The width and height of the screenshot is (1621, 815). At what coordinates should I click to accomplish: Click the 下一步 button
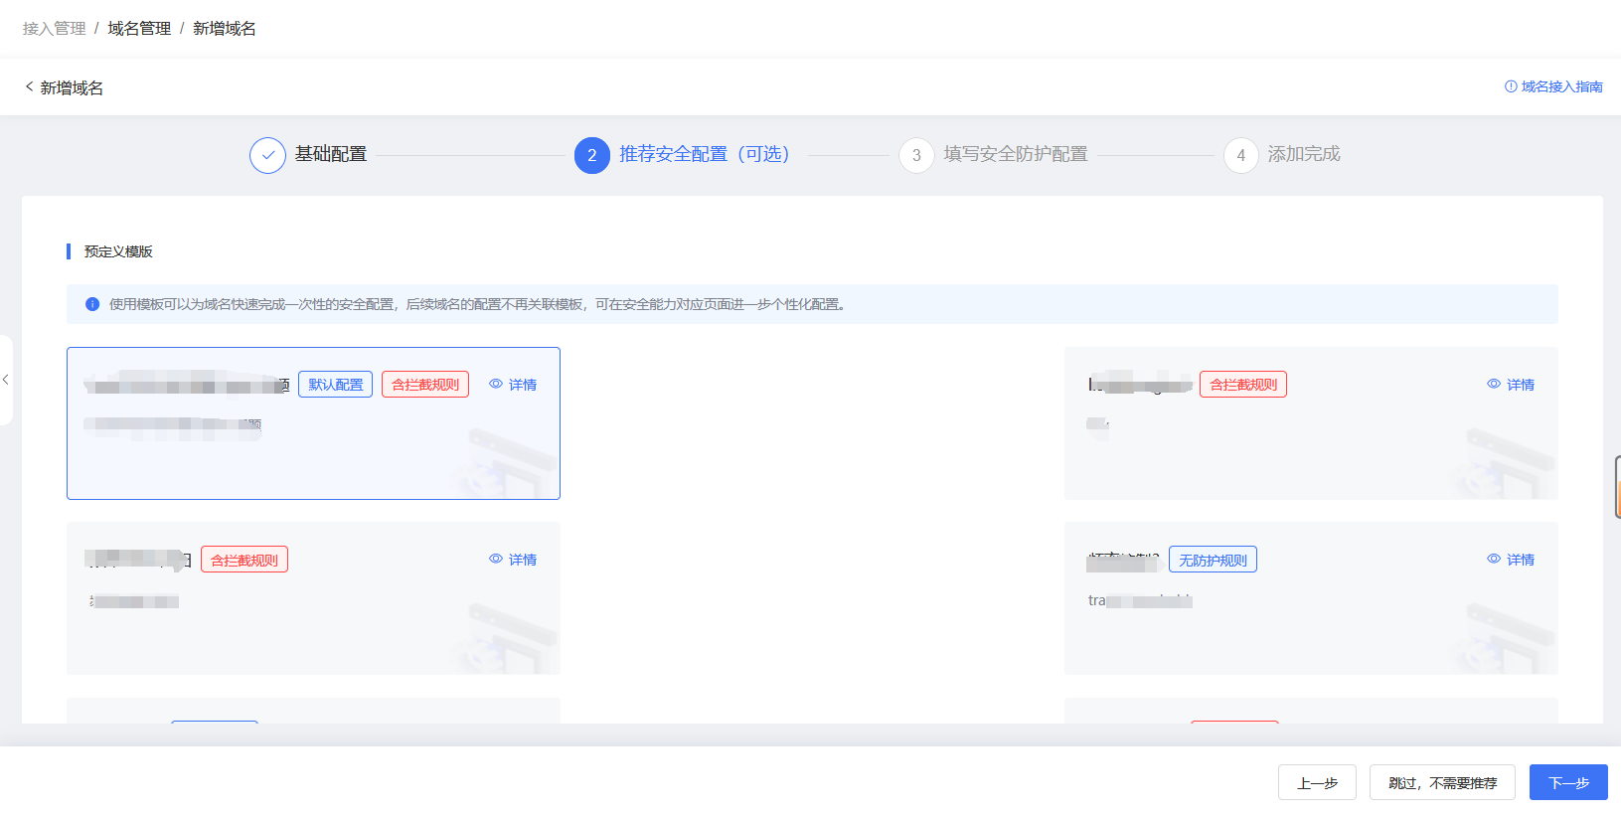point(1568,782)
